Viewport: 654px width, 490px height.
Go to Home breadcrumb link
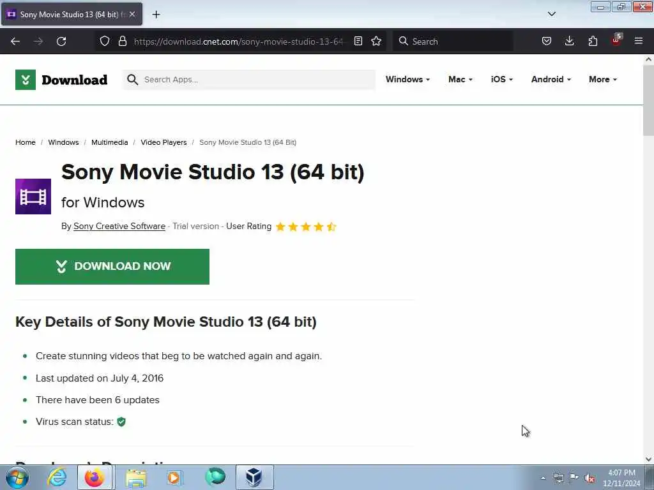[x=26, y=142]
